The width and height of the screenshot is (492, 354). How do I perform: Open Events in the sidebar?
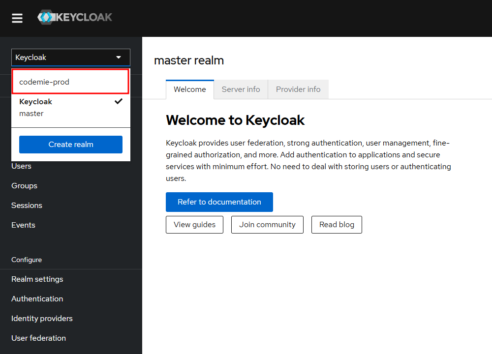pos(24,225)
